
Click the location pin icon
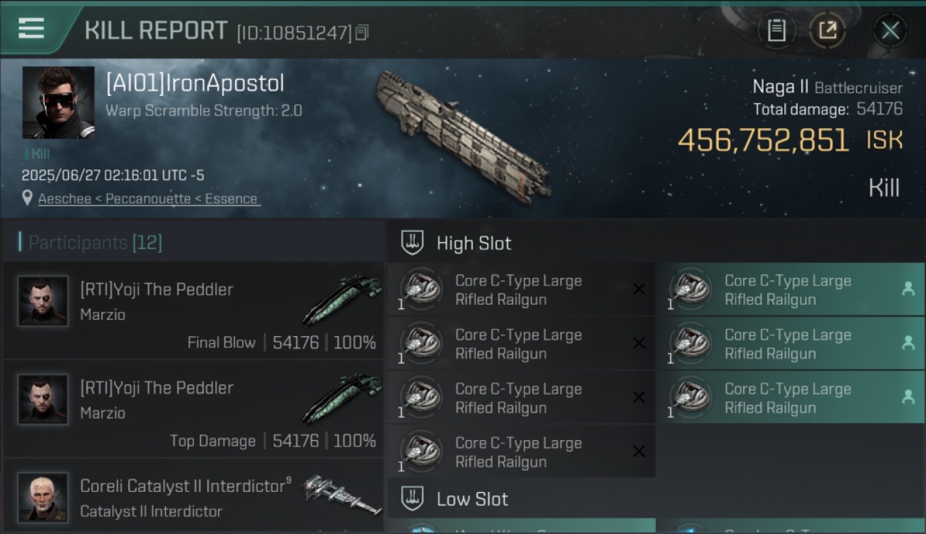tap(27, 199)
